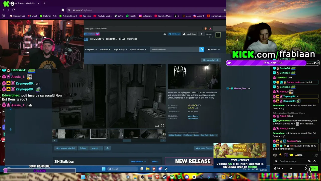Open the Wishlist link with star
This screenshot has width=321, height=181.
(214, 50)
